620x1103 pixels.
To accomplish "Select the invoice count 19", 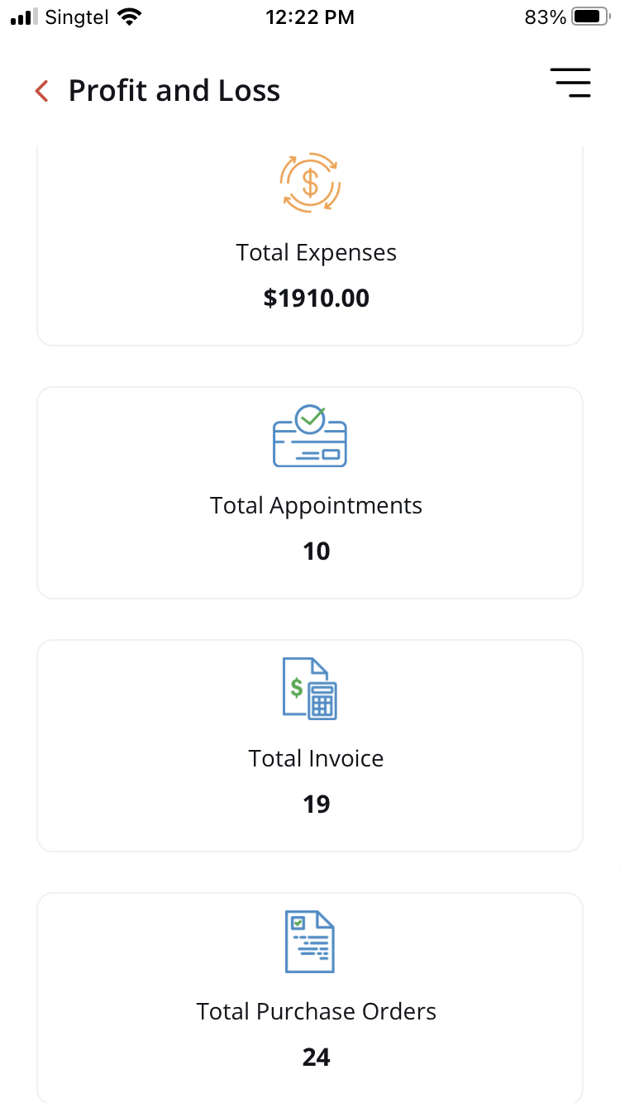I will 317,804.
